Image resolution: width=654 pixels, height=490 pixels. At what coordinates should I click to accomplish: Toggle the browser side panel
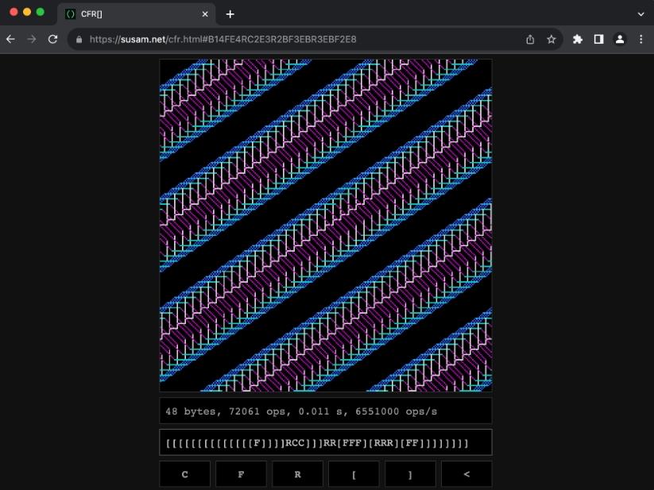598,39
